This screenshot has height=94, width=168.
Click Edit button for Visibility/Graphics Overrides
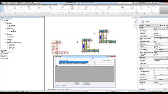(161, 37)
